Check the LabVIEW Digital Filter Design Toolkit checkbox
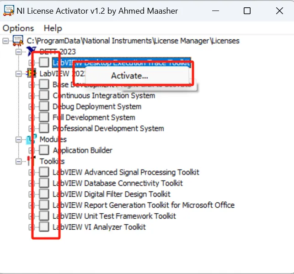This screenshot has width=294, height=274. (x=44, y=194)
